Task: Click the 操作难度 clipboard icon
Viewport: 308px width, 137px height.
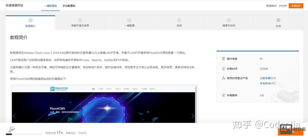Action: [223, 59]
